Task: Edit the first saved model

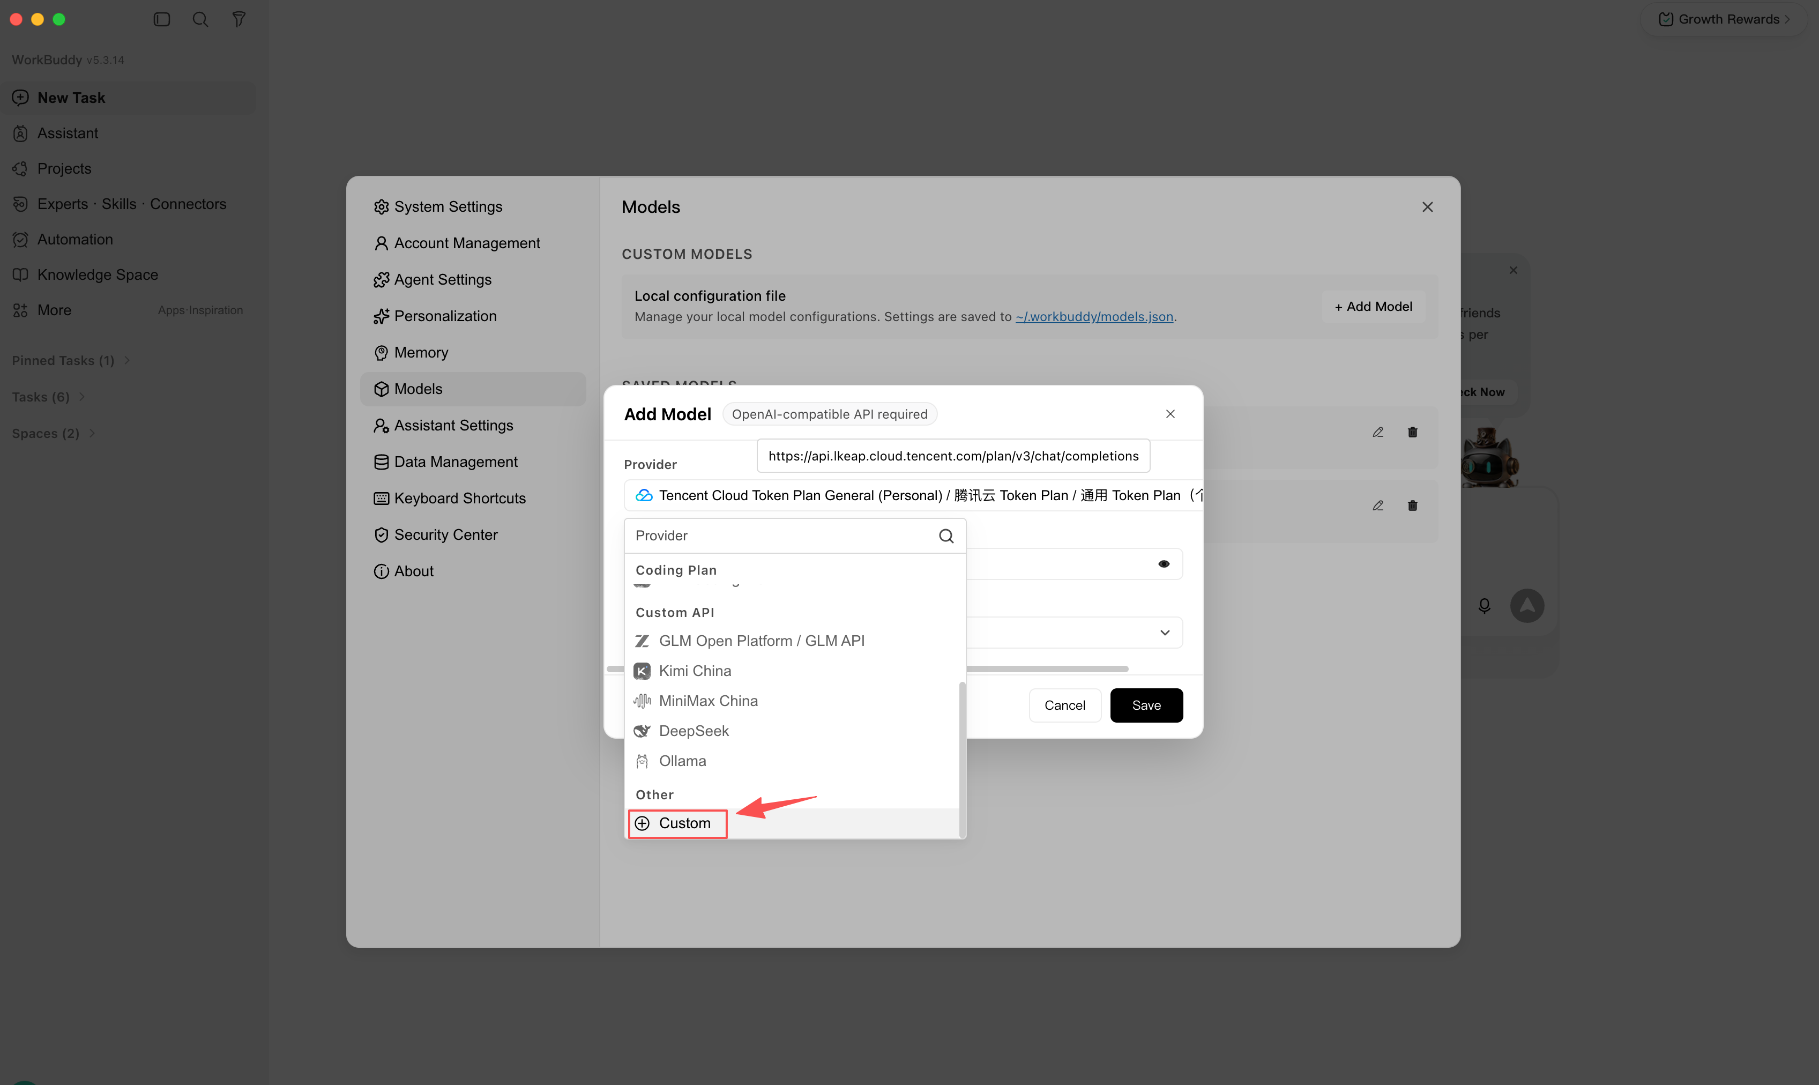Action: [1377, 432]
